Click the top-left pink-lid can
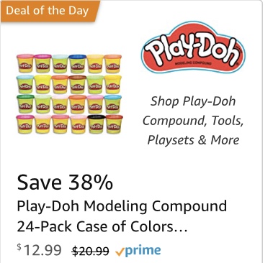This screenshot has width=273, height=263. click(x=25, y=63)
